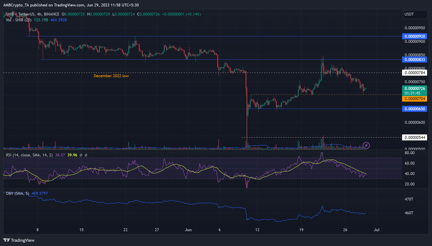Select the Vol · SHIB (20) indicator
432x246 pixels.
tap(19, 20)
